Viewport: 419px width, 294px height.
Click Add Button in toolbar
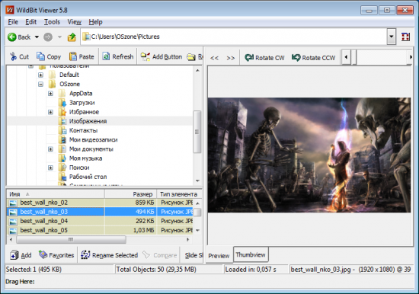click(162, 56)
